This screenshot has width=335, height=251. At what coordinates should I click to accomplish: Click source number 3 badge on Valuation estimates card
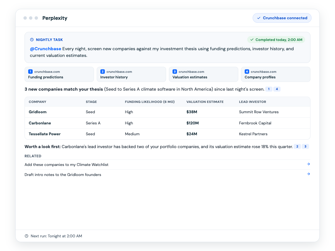175,72
